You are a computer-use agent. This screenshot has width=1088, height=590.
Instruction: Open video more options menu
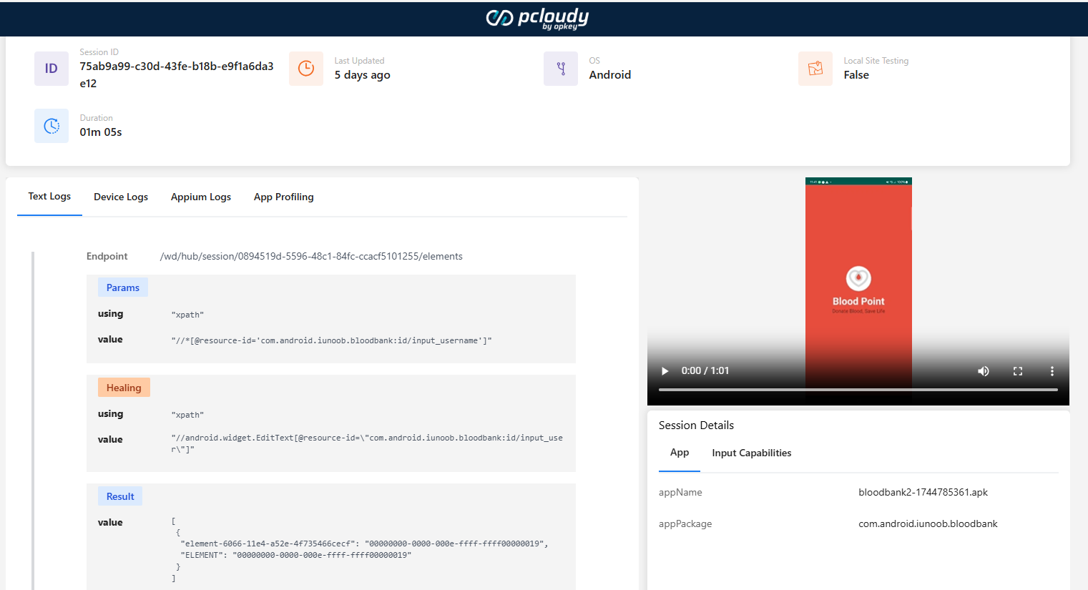coord(1052,371)
